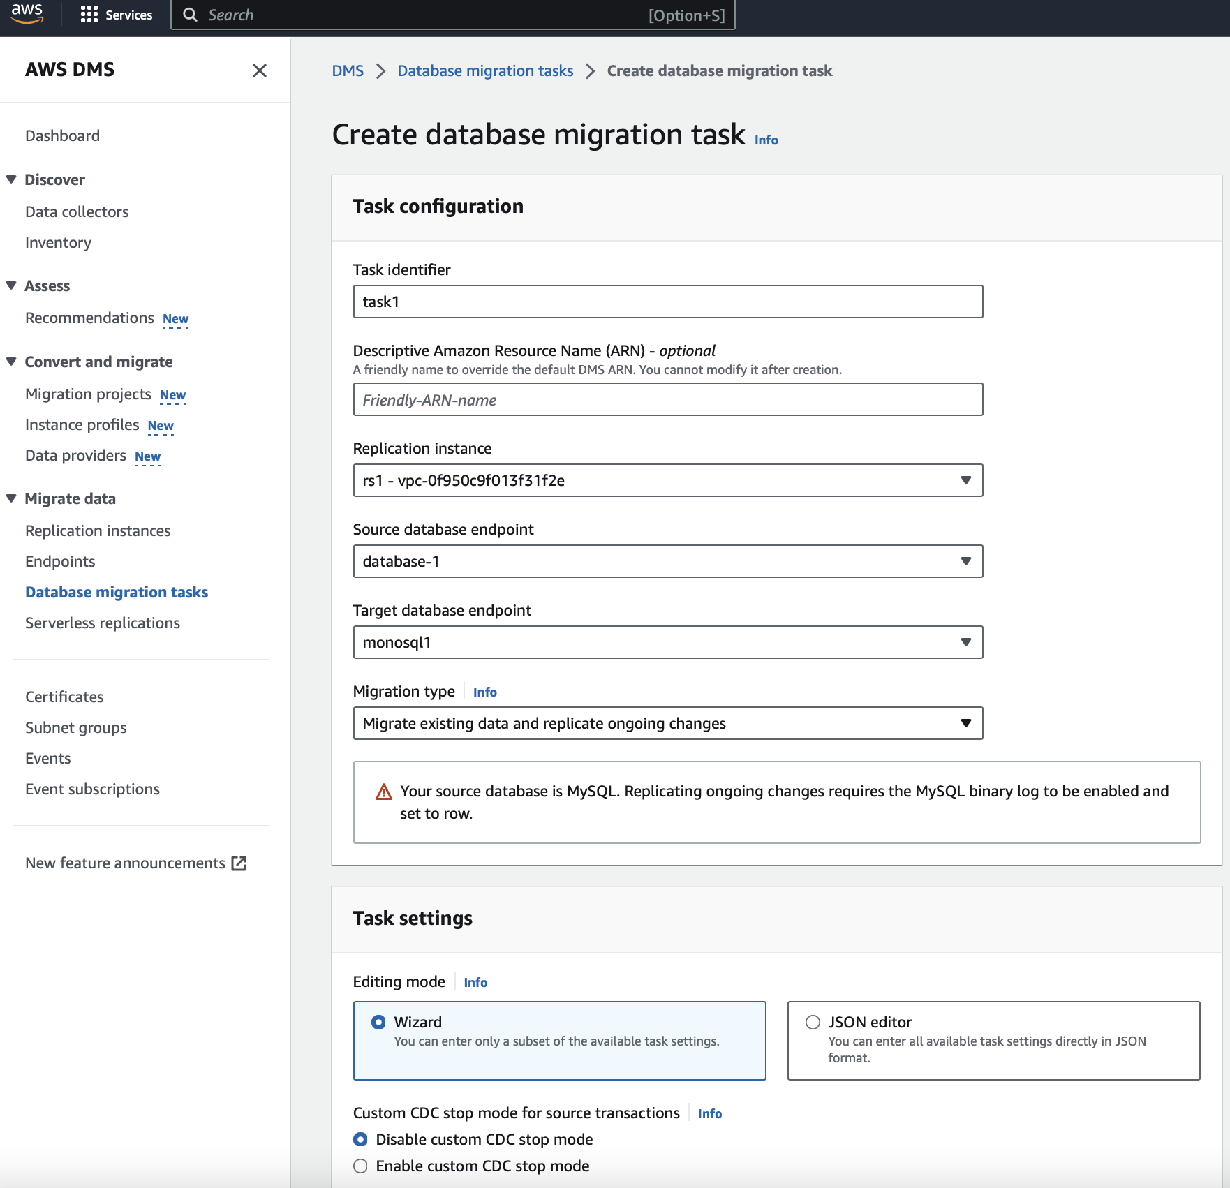Viewport: 1230px width, 1188px height.
Task: Close the AWS DMS sidebar panel
Action: 260,70
